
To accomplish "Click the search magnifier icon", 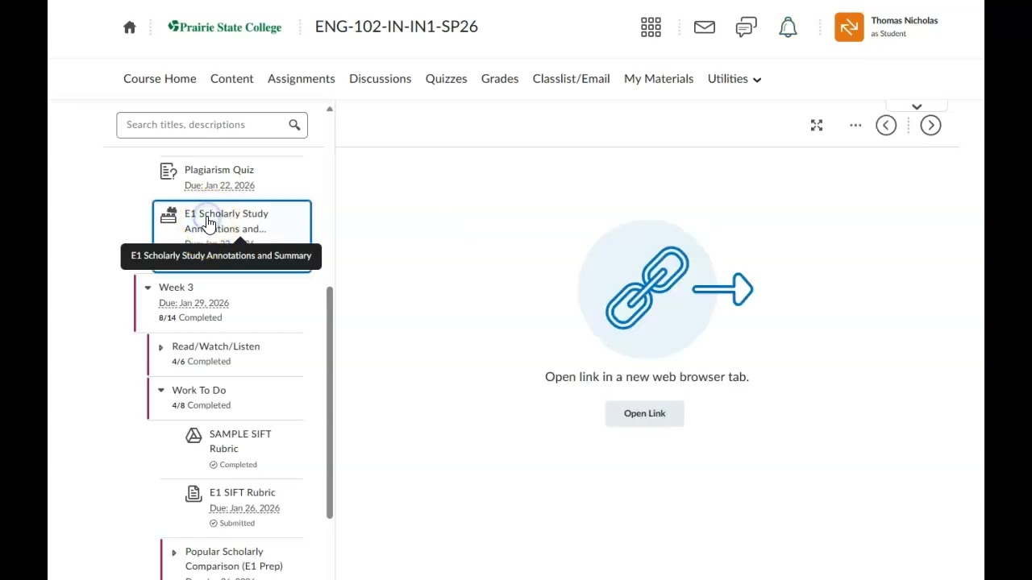I will pyautogui.click(x=294, y=125).
